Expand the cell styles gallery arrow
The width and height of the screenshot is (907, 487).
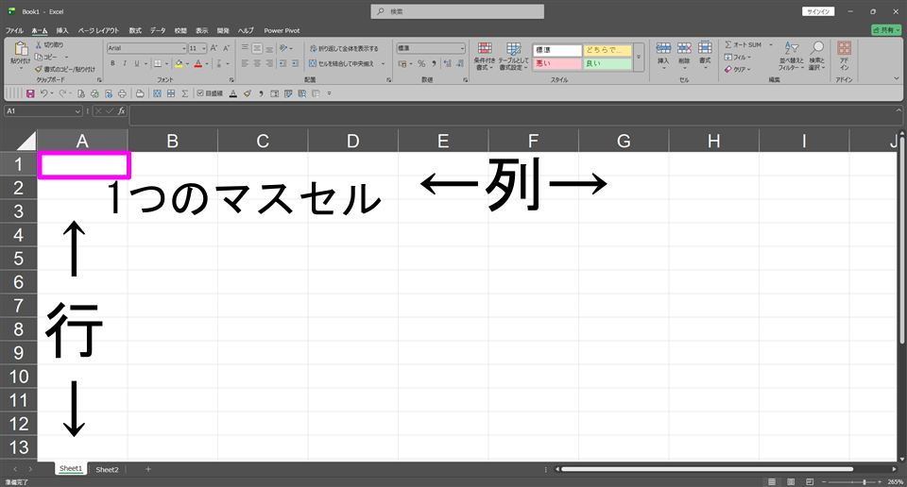tap(639, 58)
